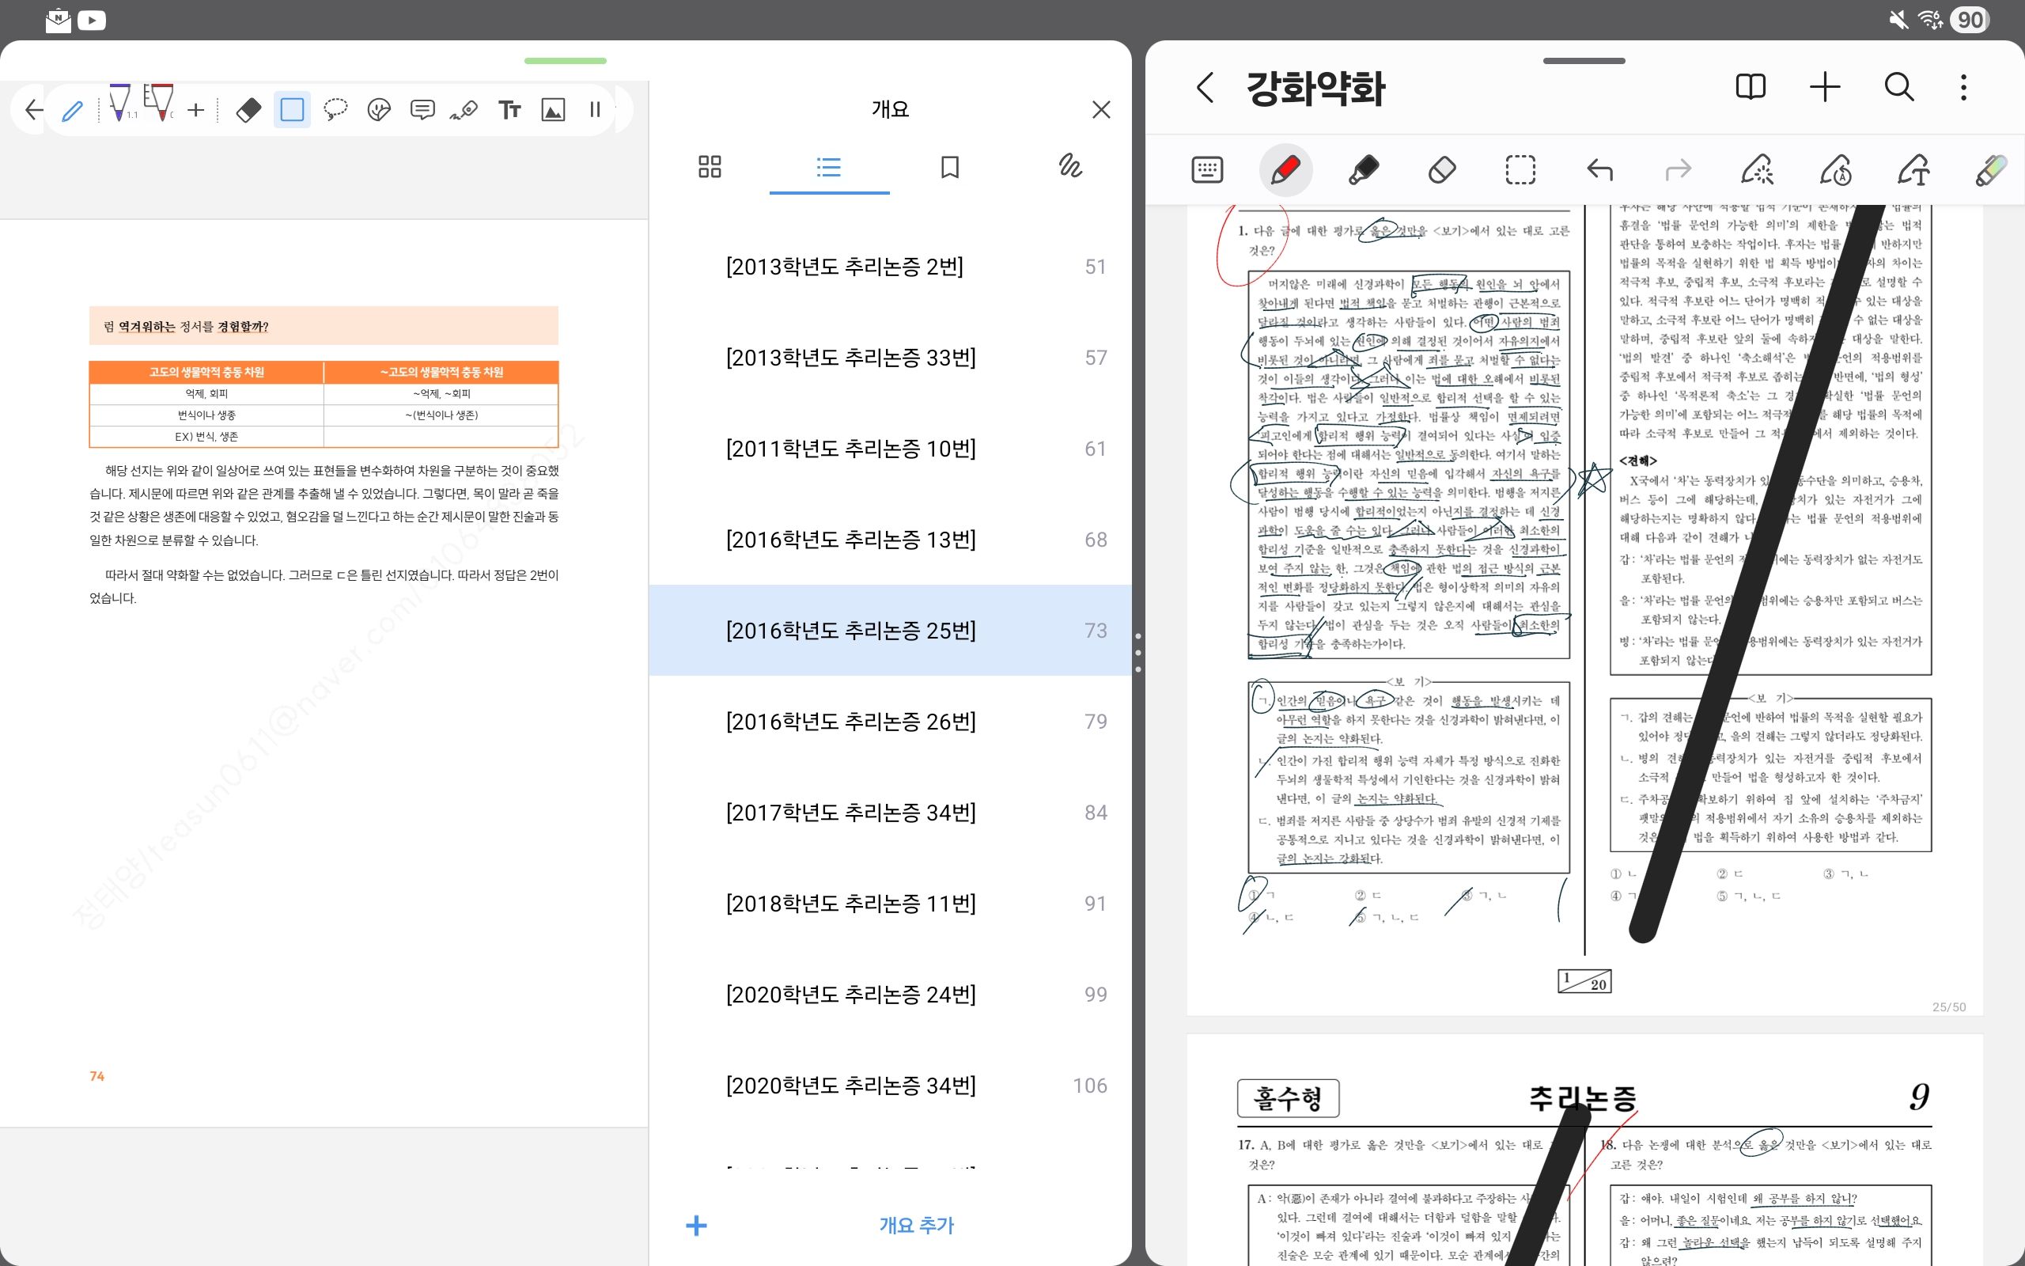Click the 개요 추가 button
2025x1266 pixels.
click(x=915, y=1225)
